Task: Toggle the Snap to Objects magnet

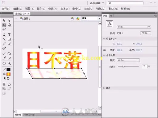Action: pos(4,84)
